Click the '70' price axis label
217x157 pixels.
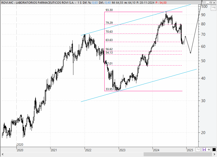click(x=203, y=34)
